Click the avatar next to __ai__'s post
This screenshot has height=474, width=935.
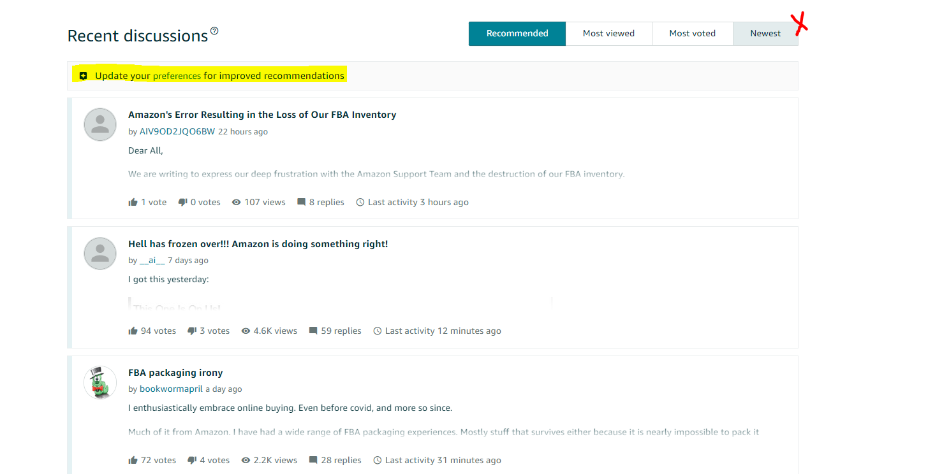coord(100,254)
